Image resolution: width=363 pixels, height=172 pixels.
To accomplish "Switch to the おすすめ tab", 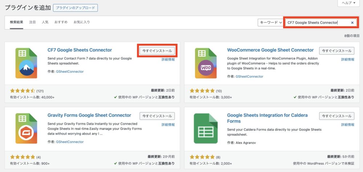I will tap(61, 22).
